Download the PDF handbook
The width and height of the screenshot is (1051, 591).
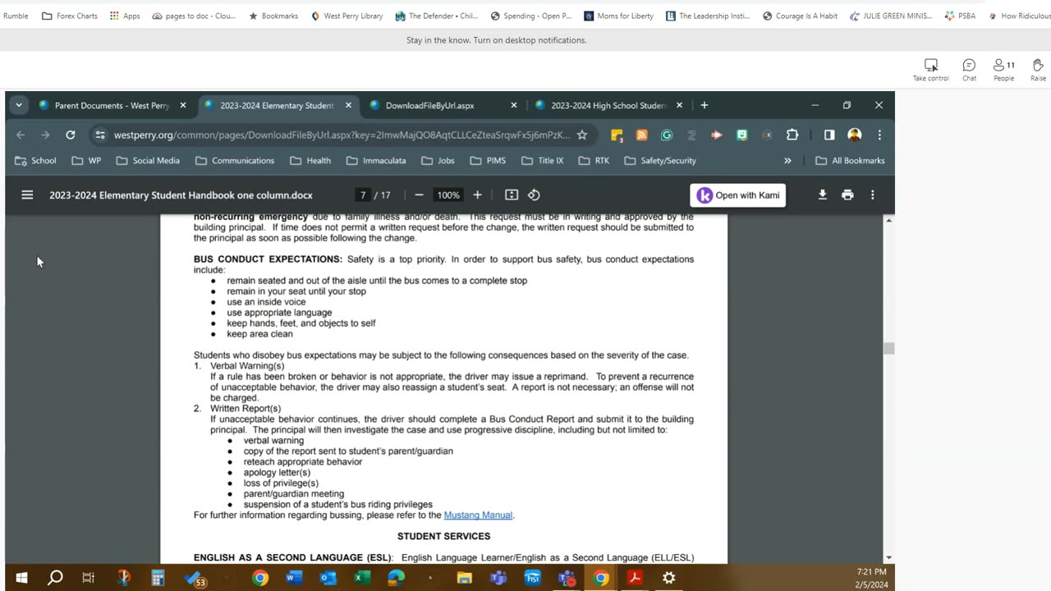pos(822,195)
